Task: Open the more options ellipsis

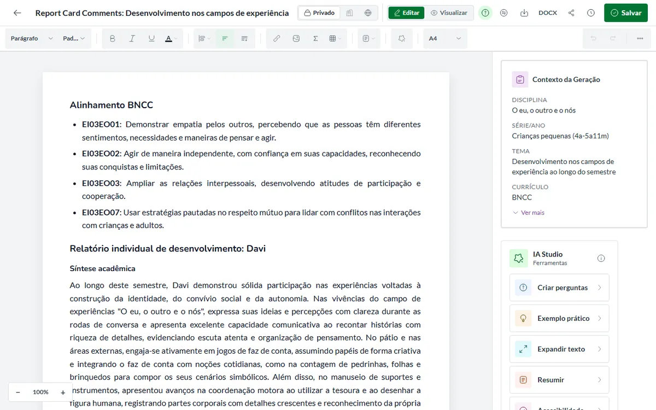Action: point(640,39)
